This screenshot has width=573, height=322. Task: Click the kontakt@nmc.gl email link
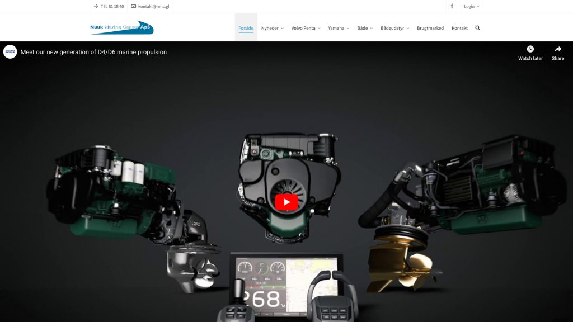point(152,7)
